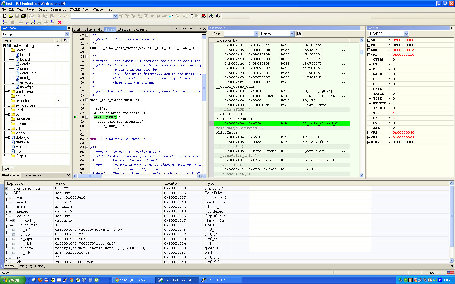Click the BRR register value 0x00000018
The width and height of the screenshot is (455, 284).
click(x=404, y=50)
